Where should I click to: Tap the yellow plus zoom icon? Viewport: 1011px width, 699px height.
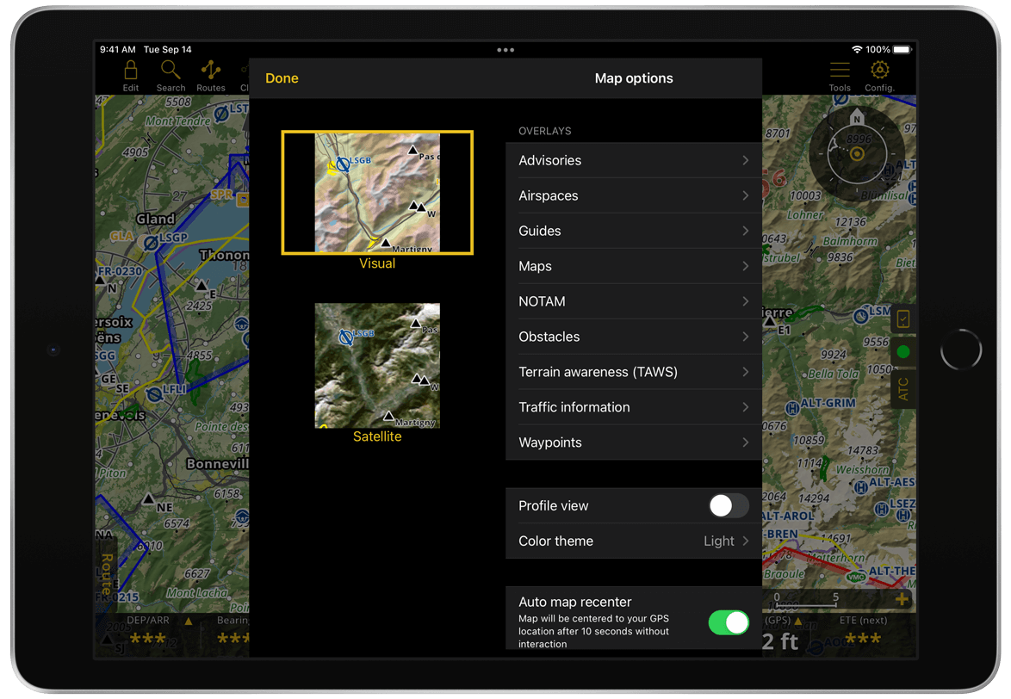(902, 599)
